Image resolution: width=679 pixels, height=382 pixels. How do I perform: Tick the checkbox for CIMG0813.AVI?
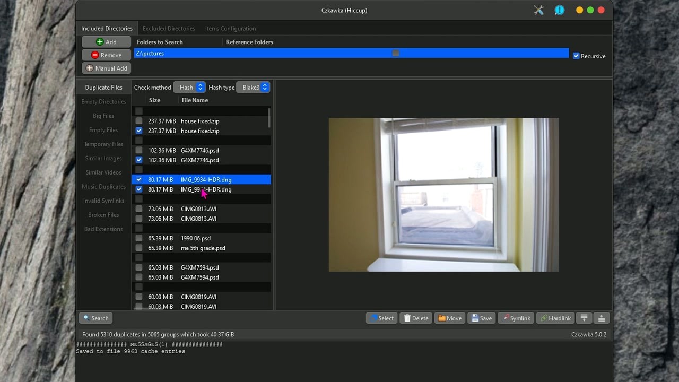click(x=138, y=209)
